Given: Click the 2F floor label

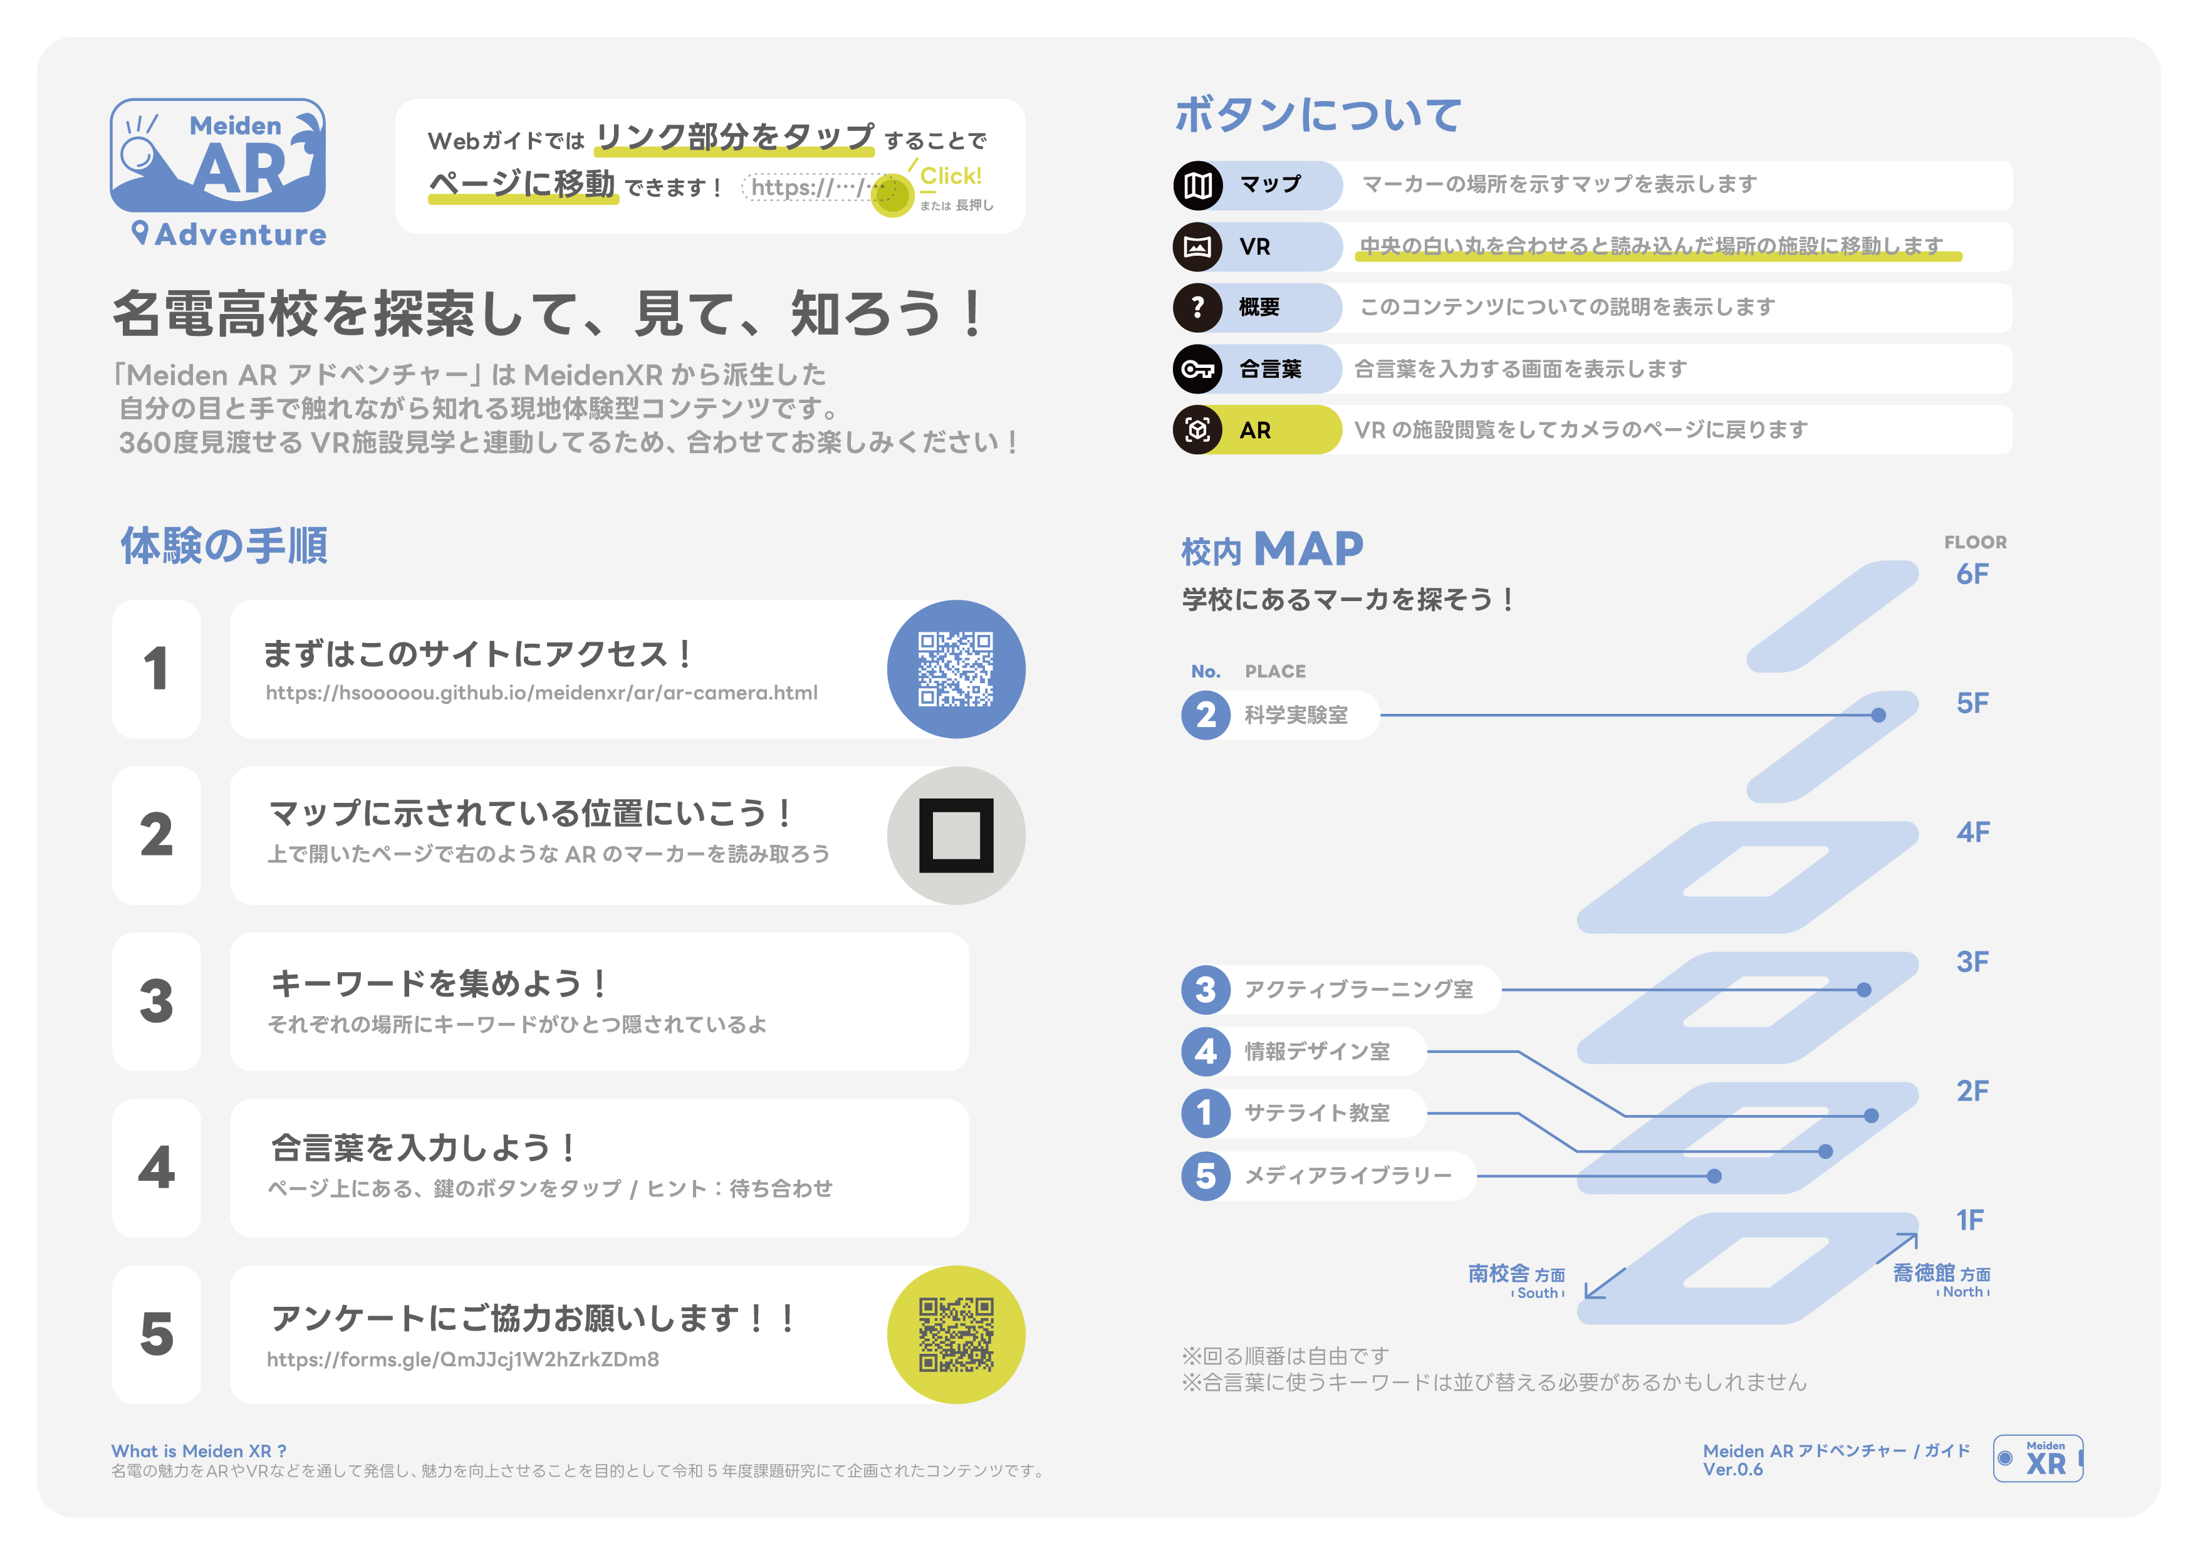Looking at the screenshot, I should [x=1972, y=1091].
